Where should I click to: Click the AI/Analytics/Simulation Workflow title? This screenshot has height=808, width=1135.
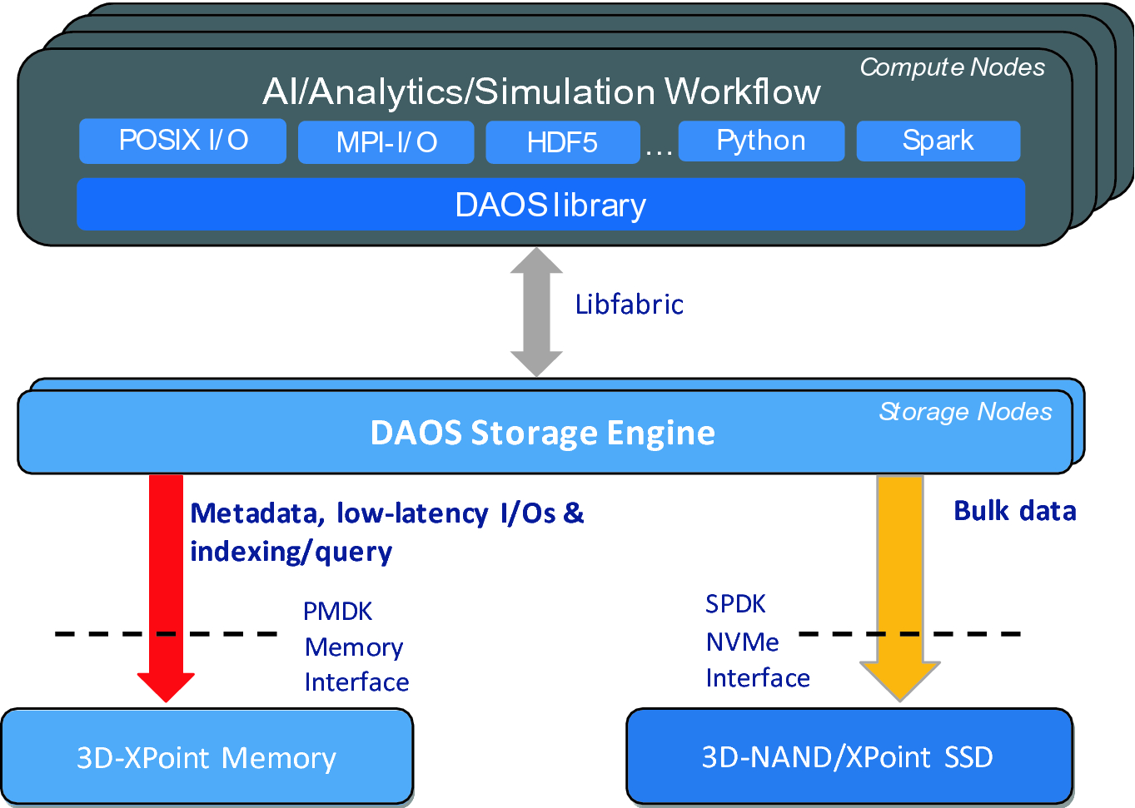(x=542, y=92)
